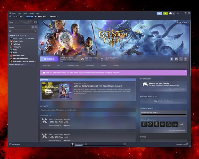This screenshot has width=199, height=159.
Task: Switch to the PROFILE tab
Action: point(54,16)
